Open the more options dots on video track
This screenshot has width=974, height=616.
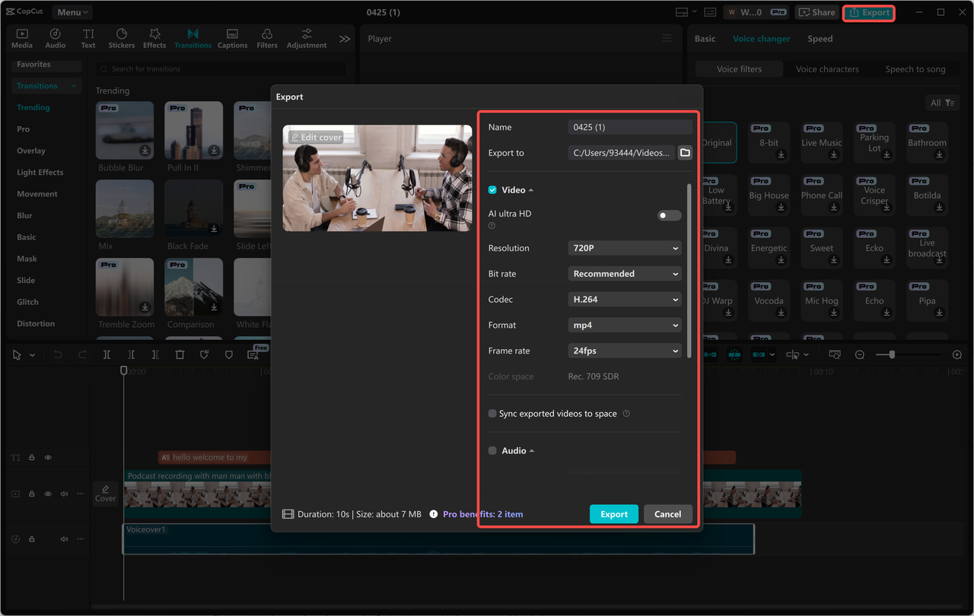pos(80,494)
